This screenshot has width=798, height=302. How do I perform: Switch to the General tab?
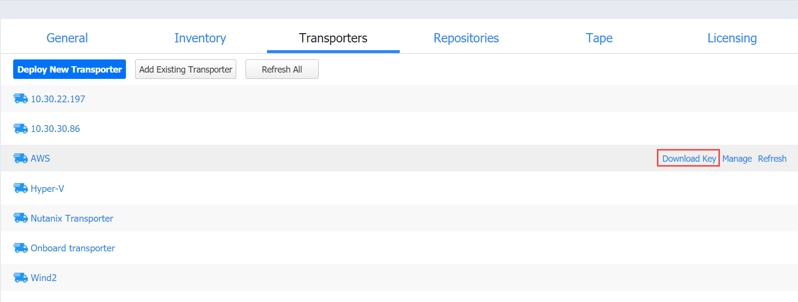pos(67,38)
